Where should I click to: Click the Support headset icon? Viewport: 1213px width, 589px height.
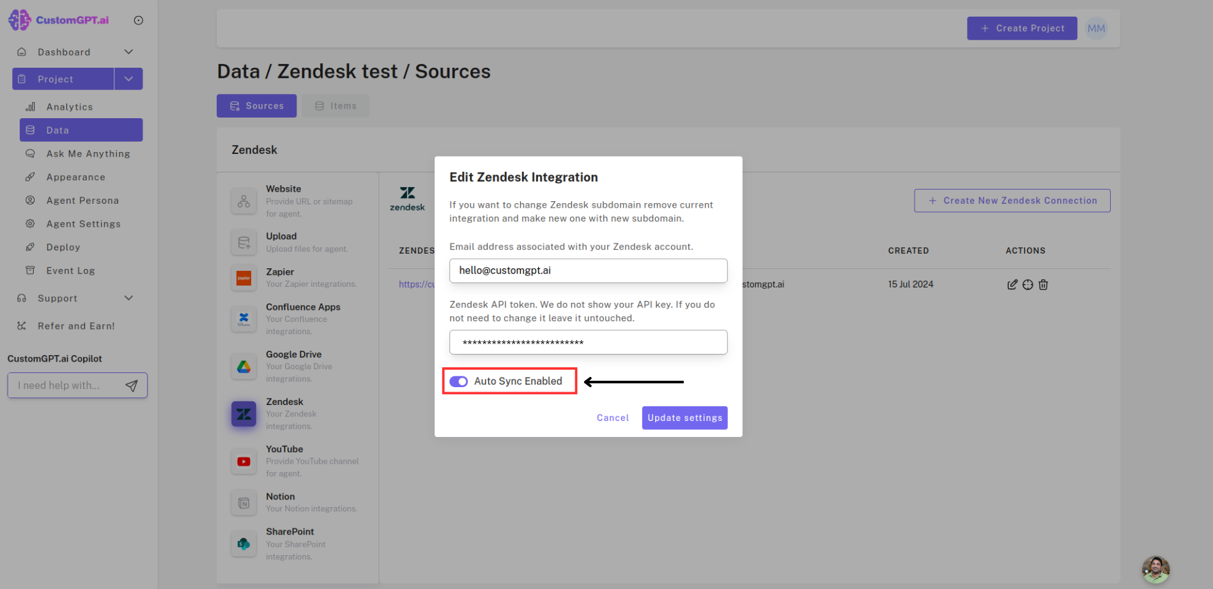pos(22,298)
